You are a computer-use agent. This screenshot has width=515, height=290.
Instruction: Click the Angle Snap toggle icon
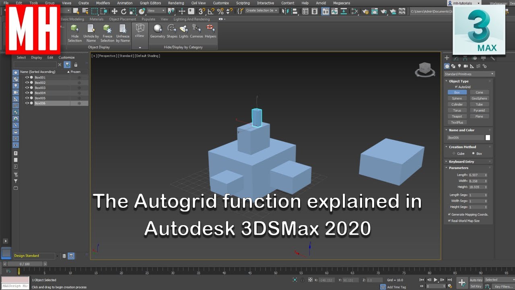coord(211,11)
